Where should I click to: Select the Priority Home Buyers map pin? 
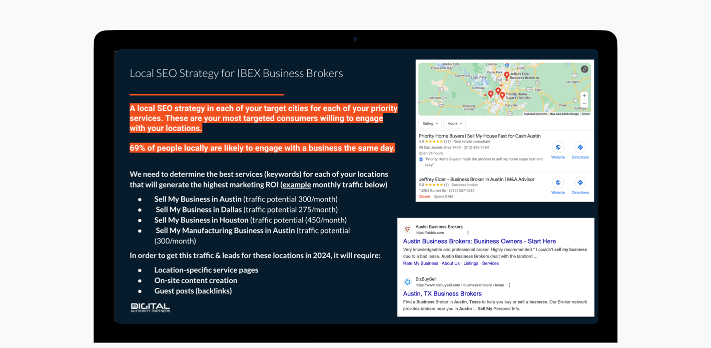tap(502, 95)
